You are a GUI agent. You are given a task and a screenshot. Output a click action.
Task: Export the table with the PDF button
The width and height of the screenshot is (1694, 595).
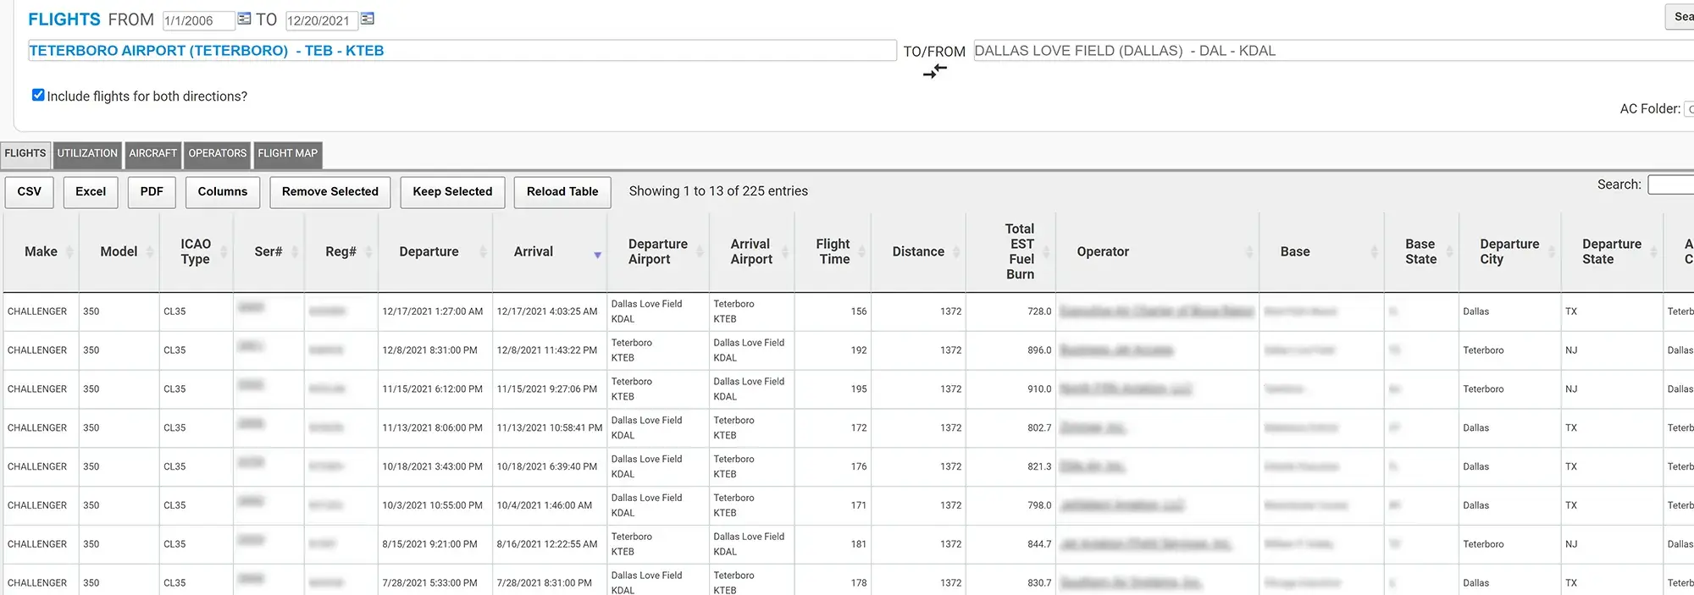(x=152, y=192)
